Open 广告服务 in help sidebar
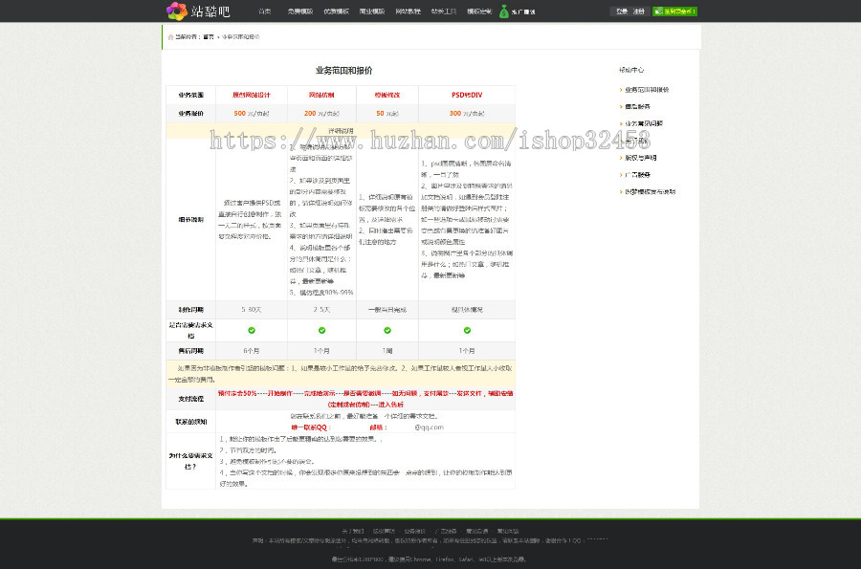The width and height of the screenshot is (861, 569). (x=637, y=175)
